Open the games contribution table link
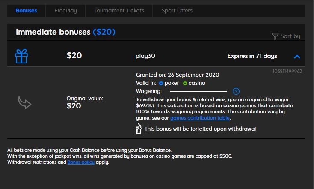 [200, 118]
